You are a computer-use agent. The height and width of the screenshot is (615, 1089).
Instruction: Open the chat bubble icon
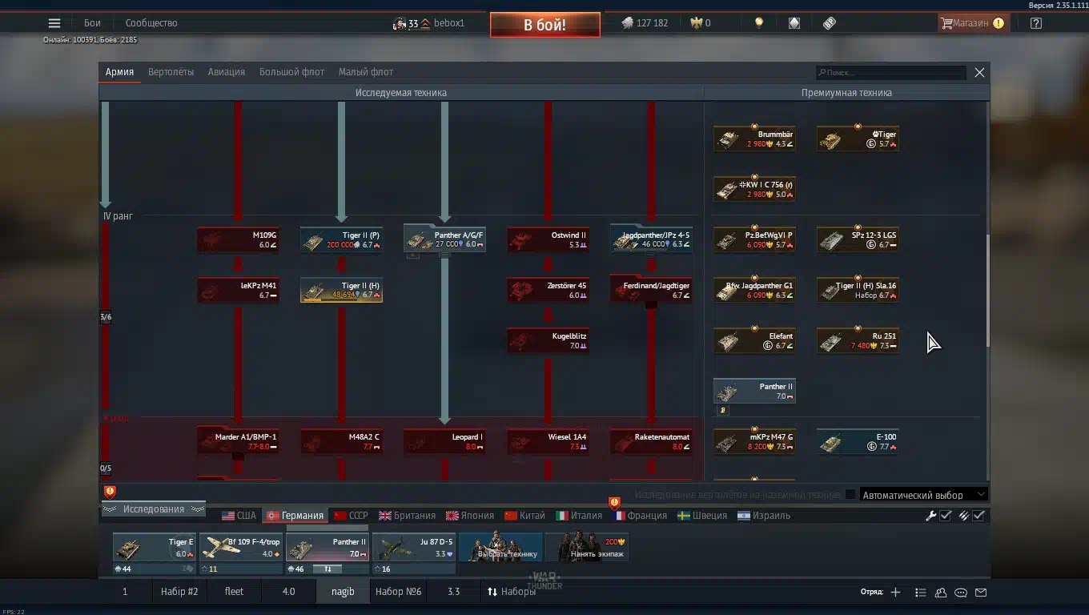tap(961, 593)
